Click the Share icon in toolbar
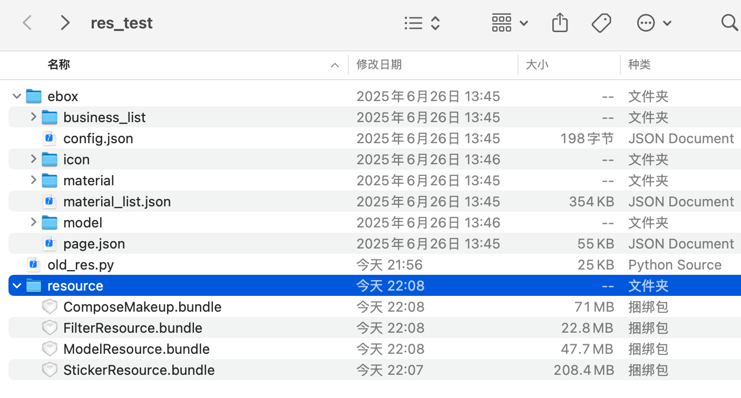 (560, 23)
